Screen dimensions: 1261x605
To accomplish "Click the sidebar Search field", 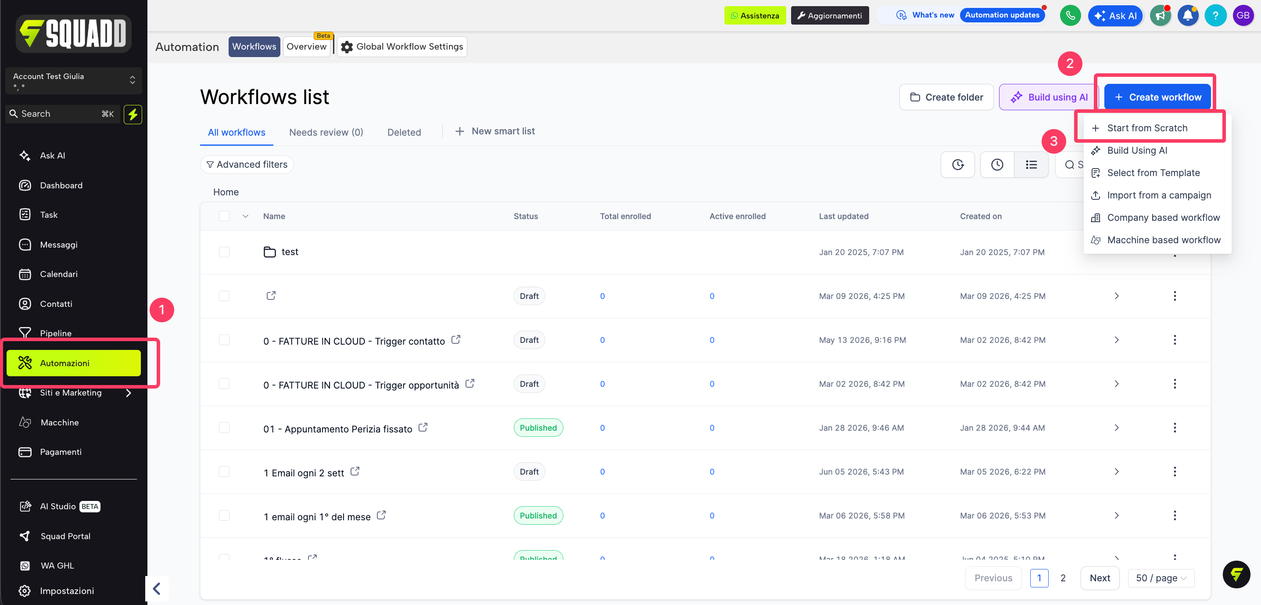I will coord(62,114).
